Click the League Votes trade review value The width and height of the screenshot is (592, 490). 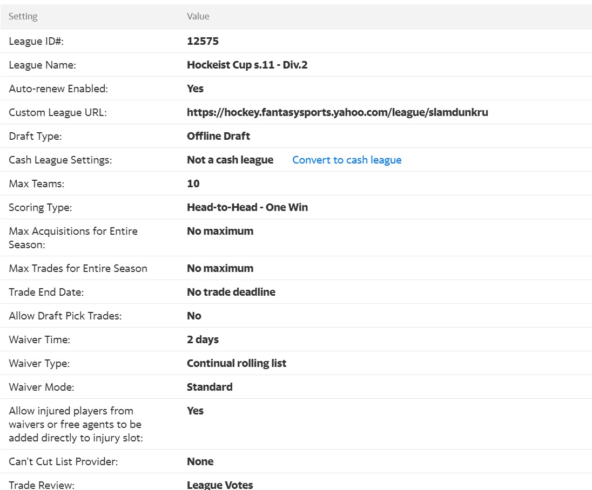point(219,485)
